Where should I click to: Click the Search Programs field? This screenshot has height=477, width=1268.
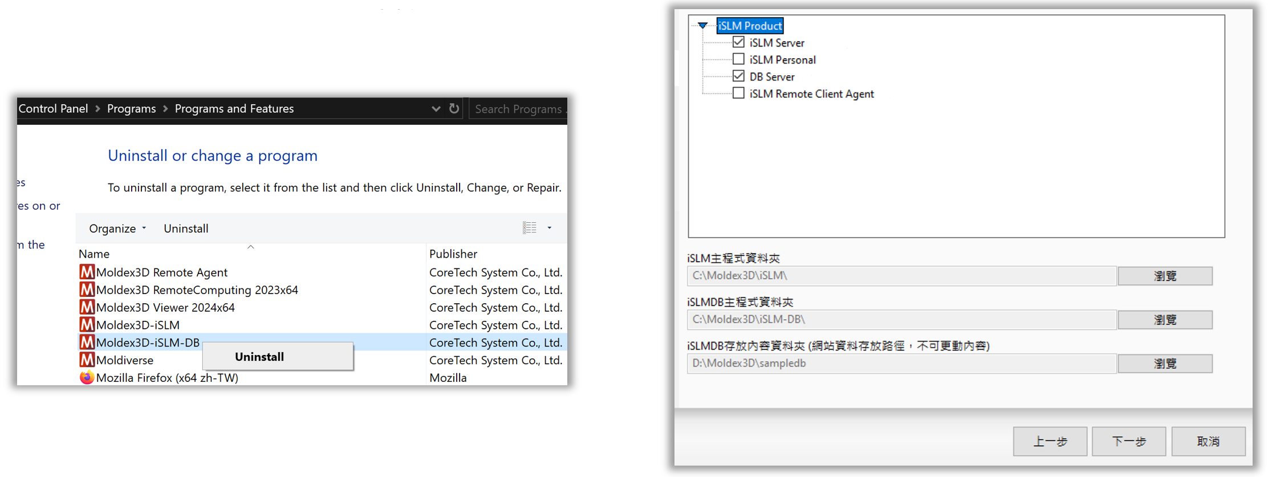[518, 108]
